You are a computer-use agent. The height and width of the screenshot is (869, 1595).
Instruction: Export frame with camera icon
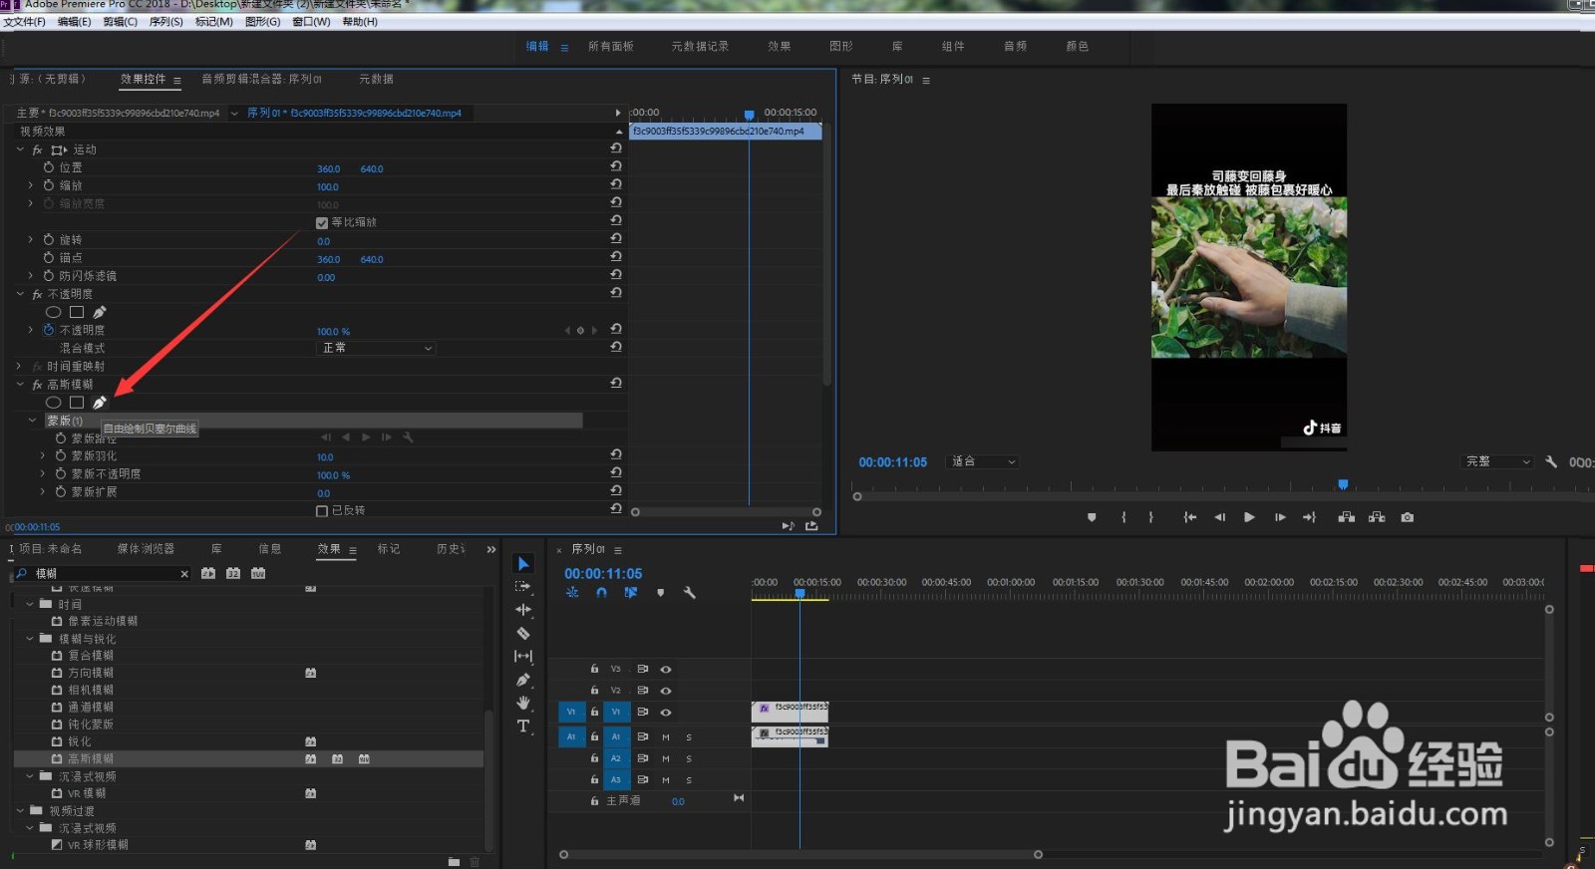click(1408, 517)
